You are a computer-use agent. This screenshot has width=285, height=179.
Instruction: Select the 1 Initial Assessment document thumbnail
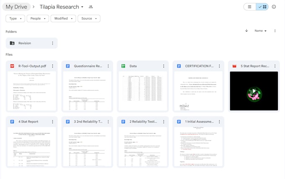[198, 147]
